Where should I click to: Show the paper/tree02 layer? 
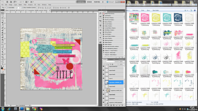pos(104,86)
